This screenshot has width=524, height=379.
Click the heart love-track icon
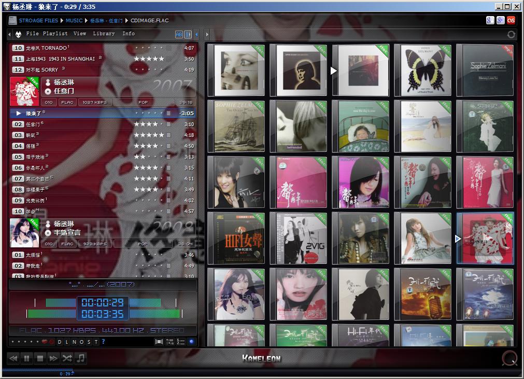45,342
